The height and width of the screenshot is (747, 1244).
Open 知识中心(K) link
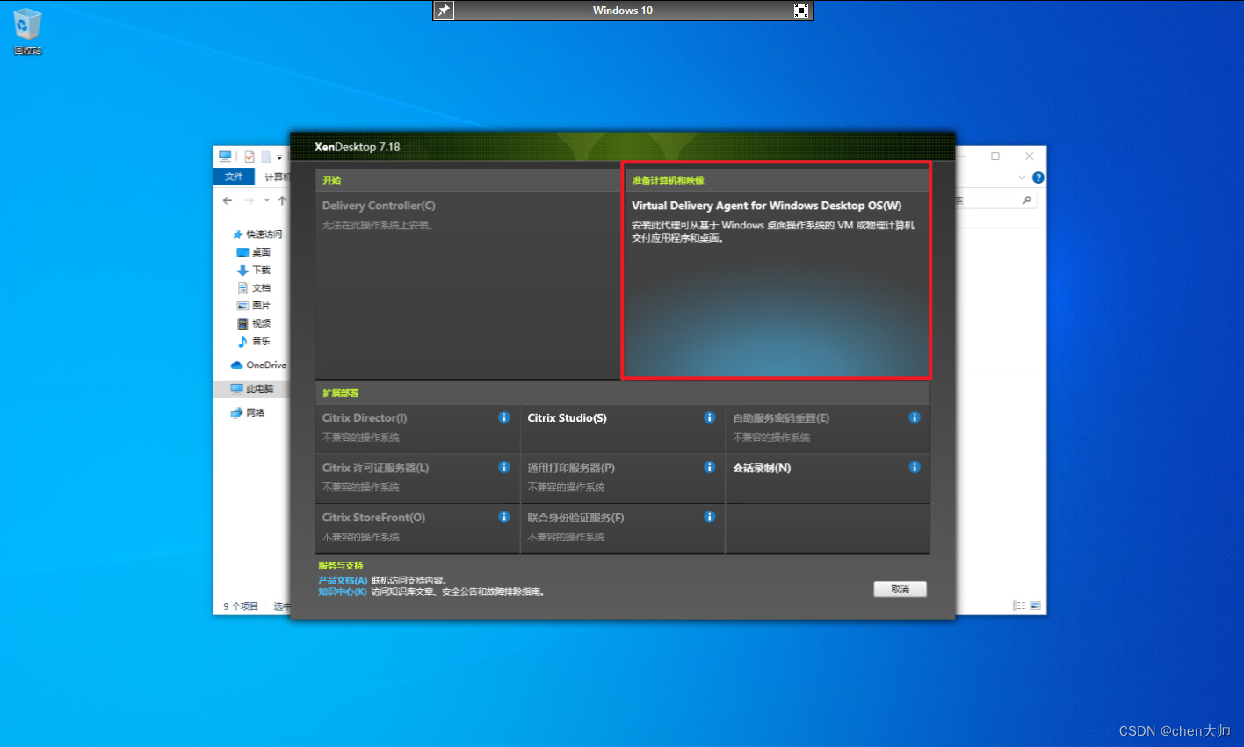point(343,591)
